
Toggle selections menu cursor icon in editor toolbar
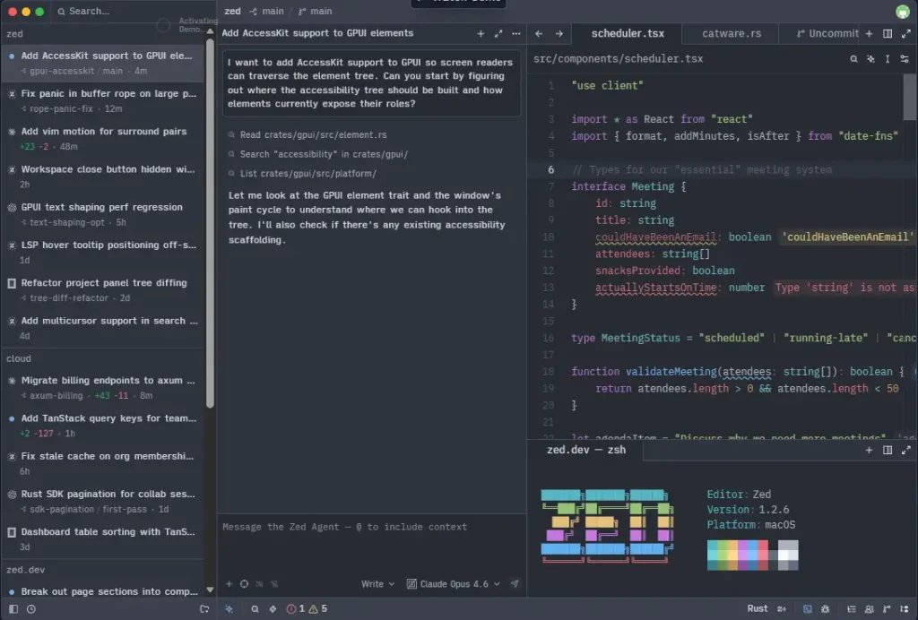point(888,58)
